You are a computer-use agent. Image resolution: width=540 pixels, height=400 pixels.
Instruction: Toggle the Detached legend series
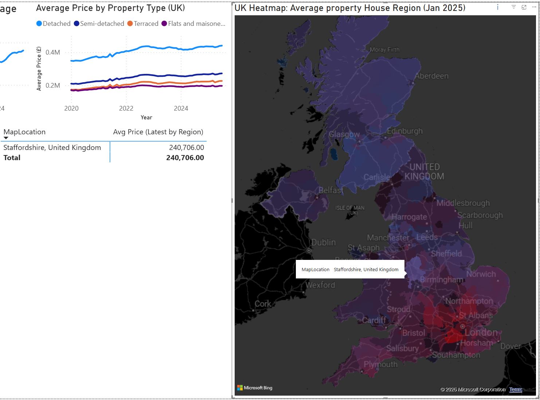(53, 24)
